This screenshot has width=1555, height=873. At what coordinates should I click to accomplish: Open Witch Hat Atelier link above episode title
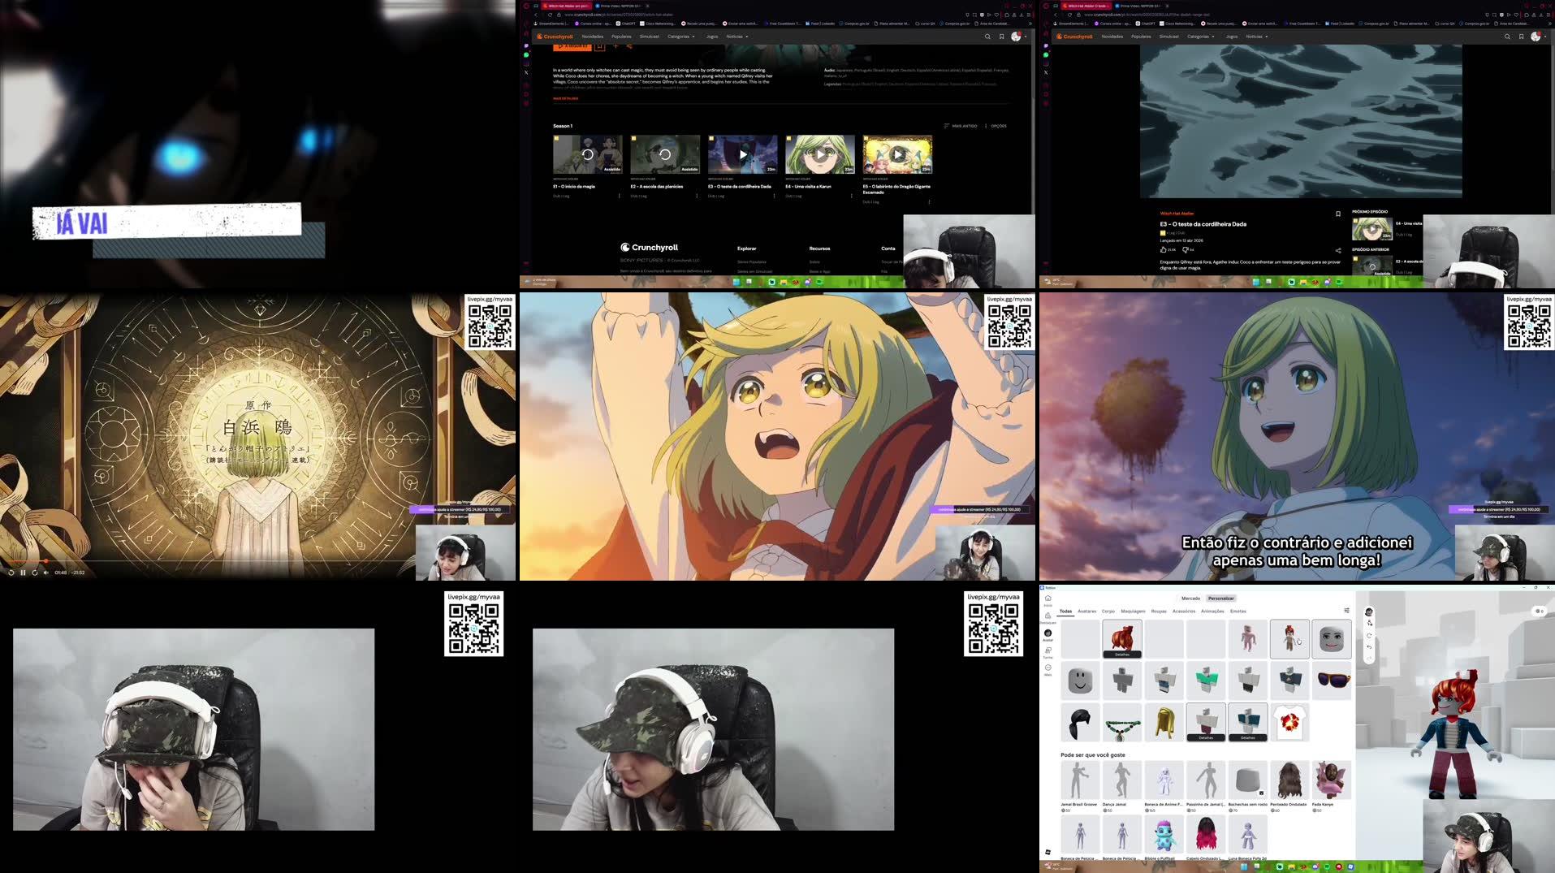point(1177,214)
